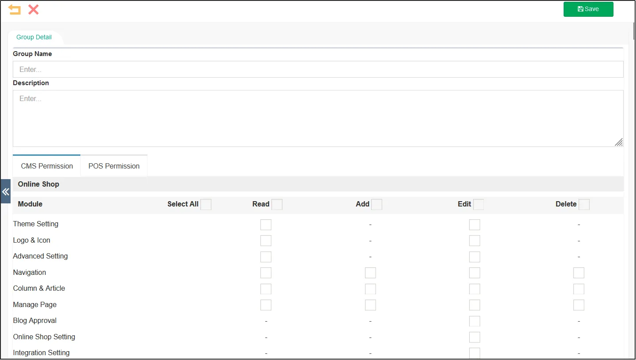Image resolution: width=636 pixels, height=360 pixels.
Task: Toggle the Read column header checkbox
Action: coord(277,204)
